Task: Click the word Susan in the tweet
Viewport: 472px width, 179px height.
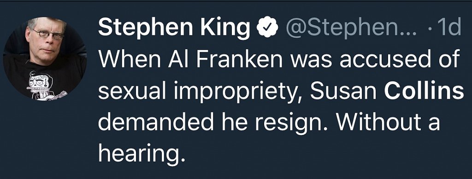Action: [343, 90]
